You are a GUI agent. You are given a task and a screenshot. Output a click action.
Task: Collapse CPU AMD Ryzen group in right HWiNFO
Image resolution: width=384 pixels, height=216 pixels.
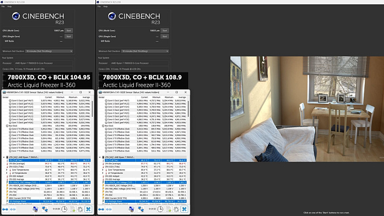pyautogui.click(x=100, y=157)
